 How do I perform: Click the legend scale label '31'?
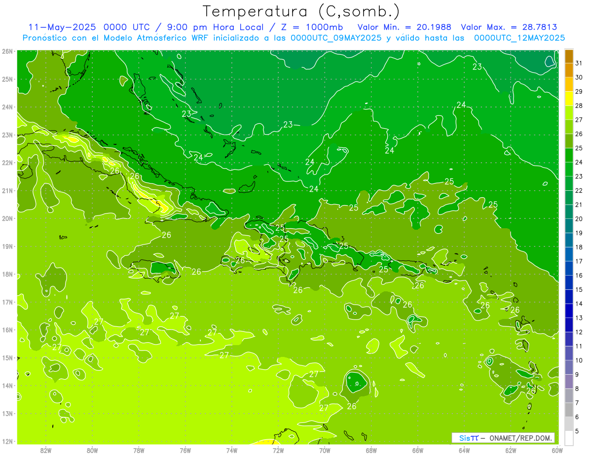[579, 63]
